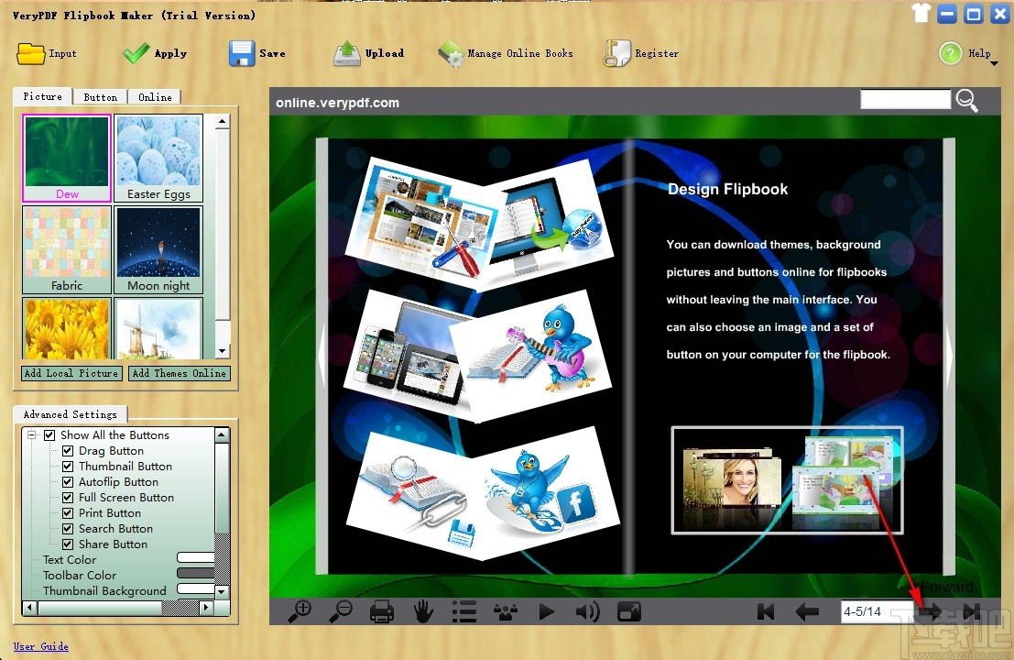Click the share icon on the flipbook toolbar

[x=505, y=610]
